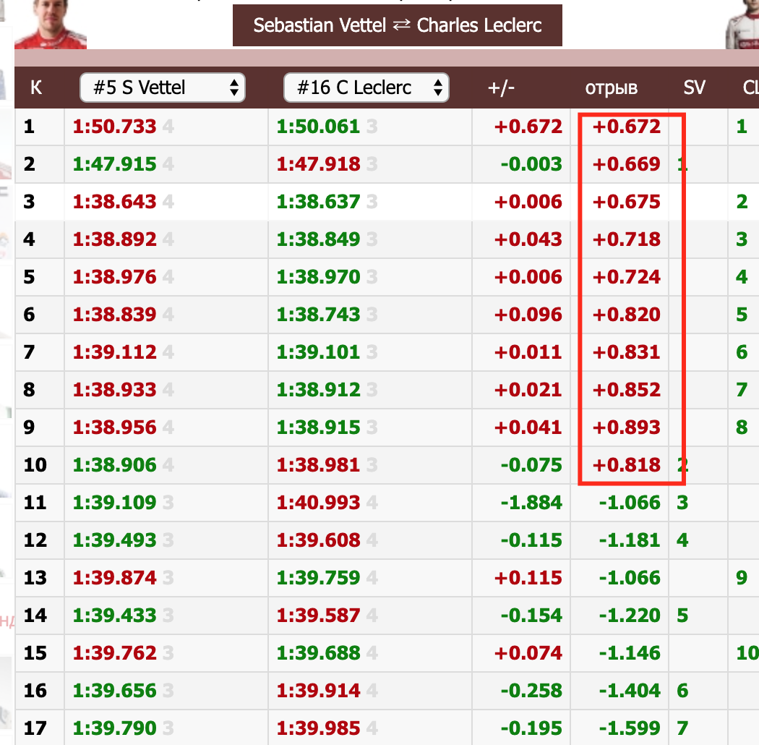Select Vettel's lap 10 time 1:38.906
Screen dimensions: 759x745
(115, 465)
